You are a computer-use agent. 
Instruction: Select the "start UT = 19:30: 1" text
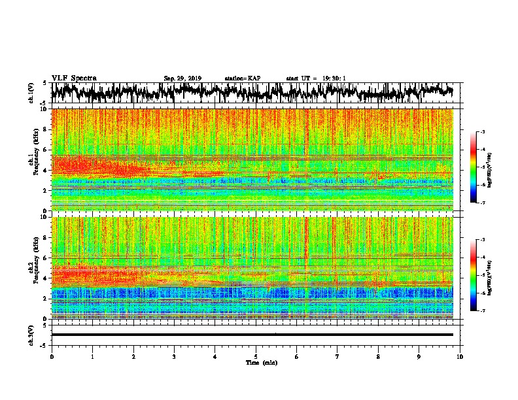(316, 78)
